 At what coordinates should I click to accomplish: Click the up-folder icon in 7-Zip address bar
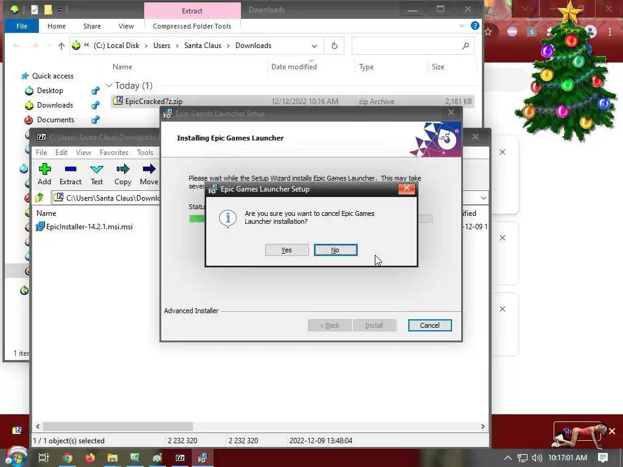point(40,198)
